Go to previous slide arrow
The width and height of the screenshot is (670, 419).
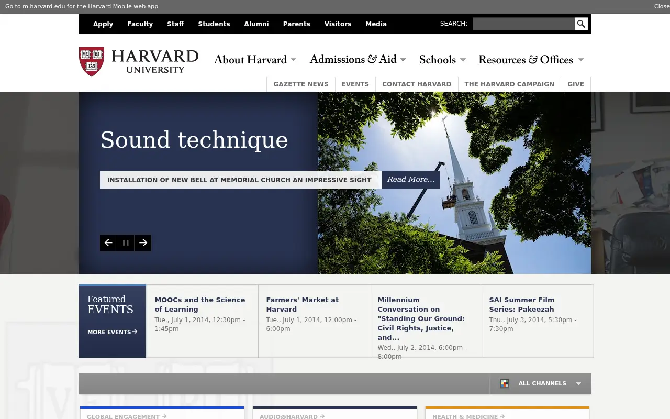click(108, 243)
